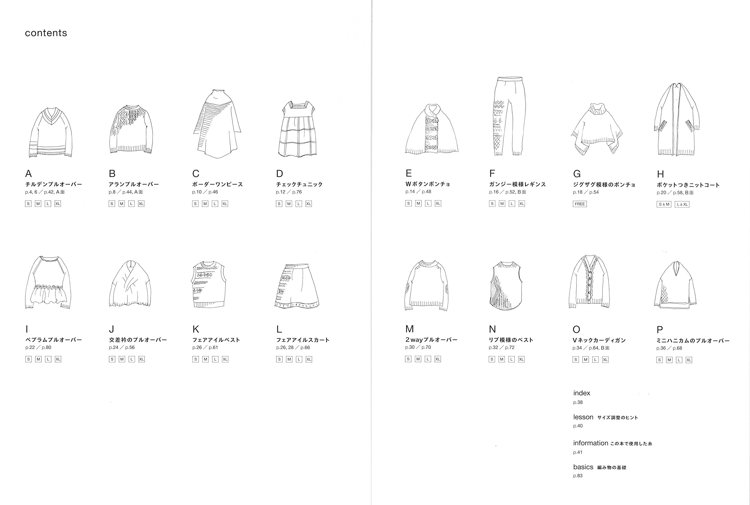The image size is (750, 505).
Task: Select the B アランプルオーバー garment drawing
Action: pos(132,129)
